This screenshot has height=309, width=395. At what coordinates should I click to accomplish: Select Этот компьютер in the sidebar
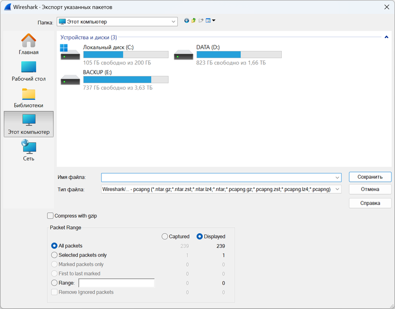pyautogui.click(x=28, y=124)
